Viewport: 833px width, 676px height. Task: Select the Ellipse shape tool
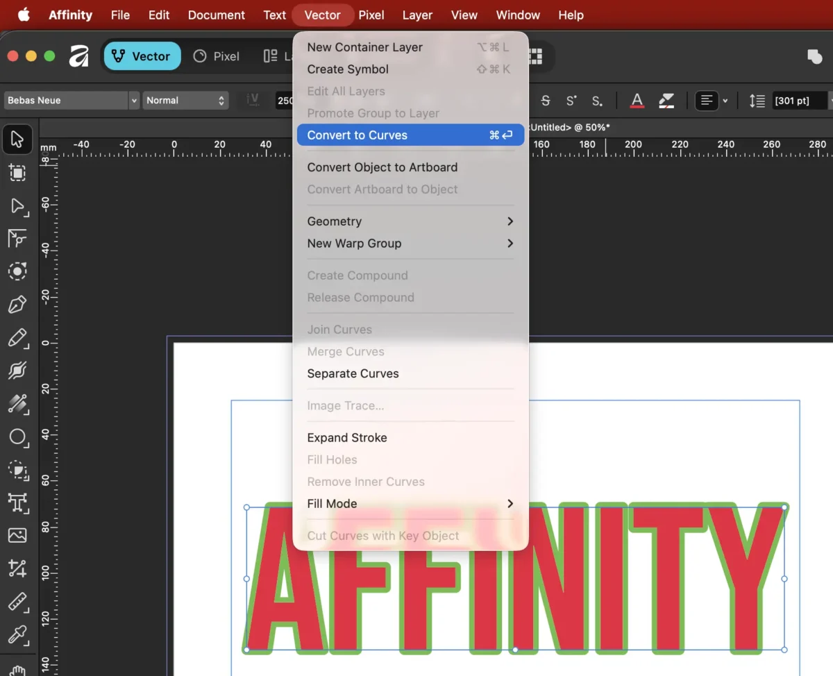(x=17, y=437)
